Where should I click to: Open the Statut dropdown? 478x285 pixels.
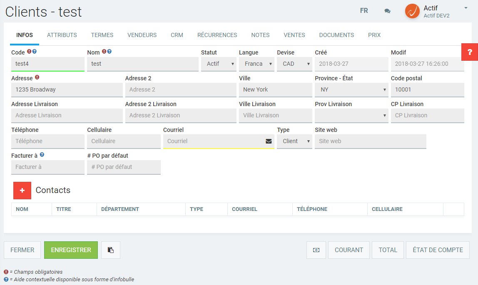219,64
